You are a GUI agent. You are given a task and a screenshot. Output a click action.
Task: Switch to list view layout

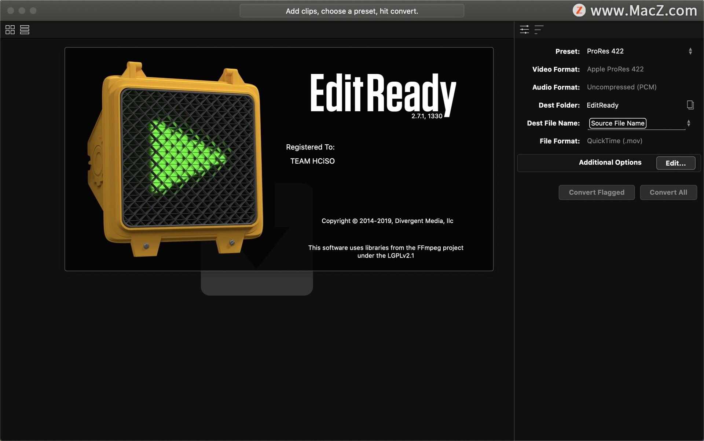click(x=25, y=30)
